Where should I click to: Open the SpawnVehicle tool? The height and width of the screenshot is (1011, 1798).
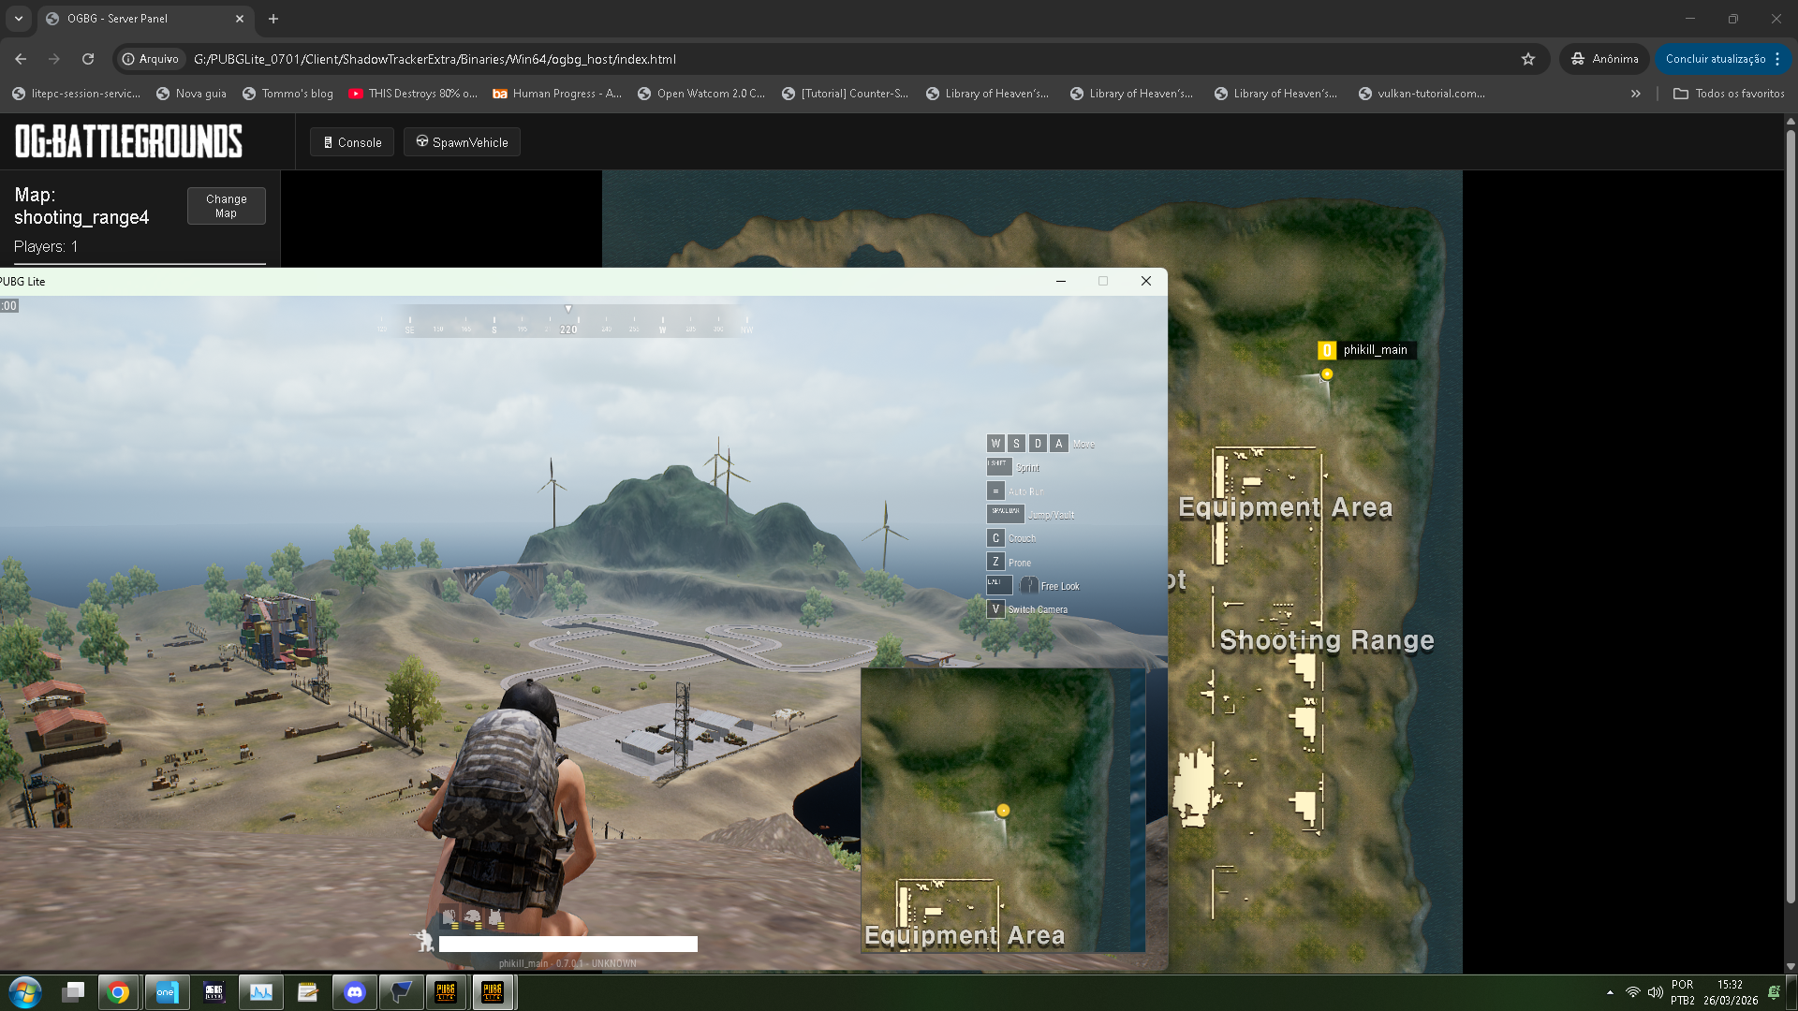click(462, 142)
